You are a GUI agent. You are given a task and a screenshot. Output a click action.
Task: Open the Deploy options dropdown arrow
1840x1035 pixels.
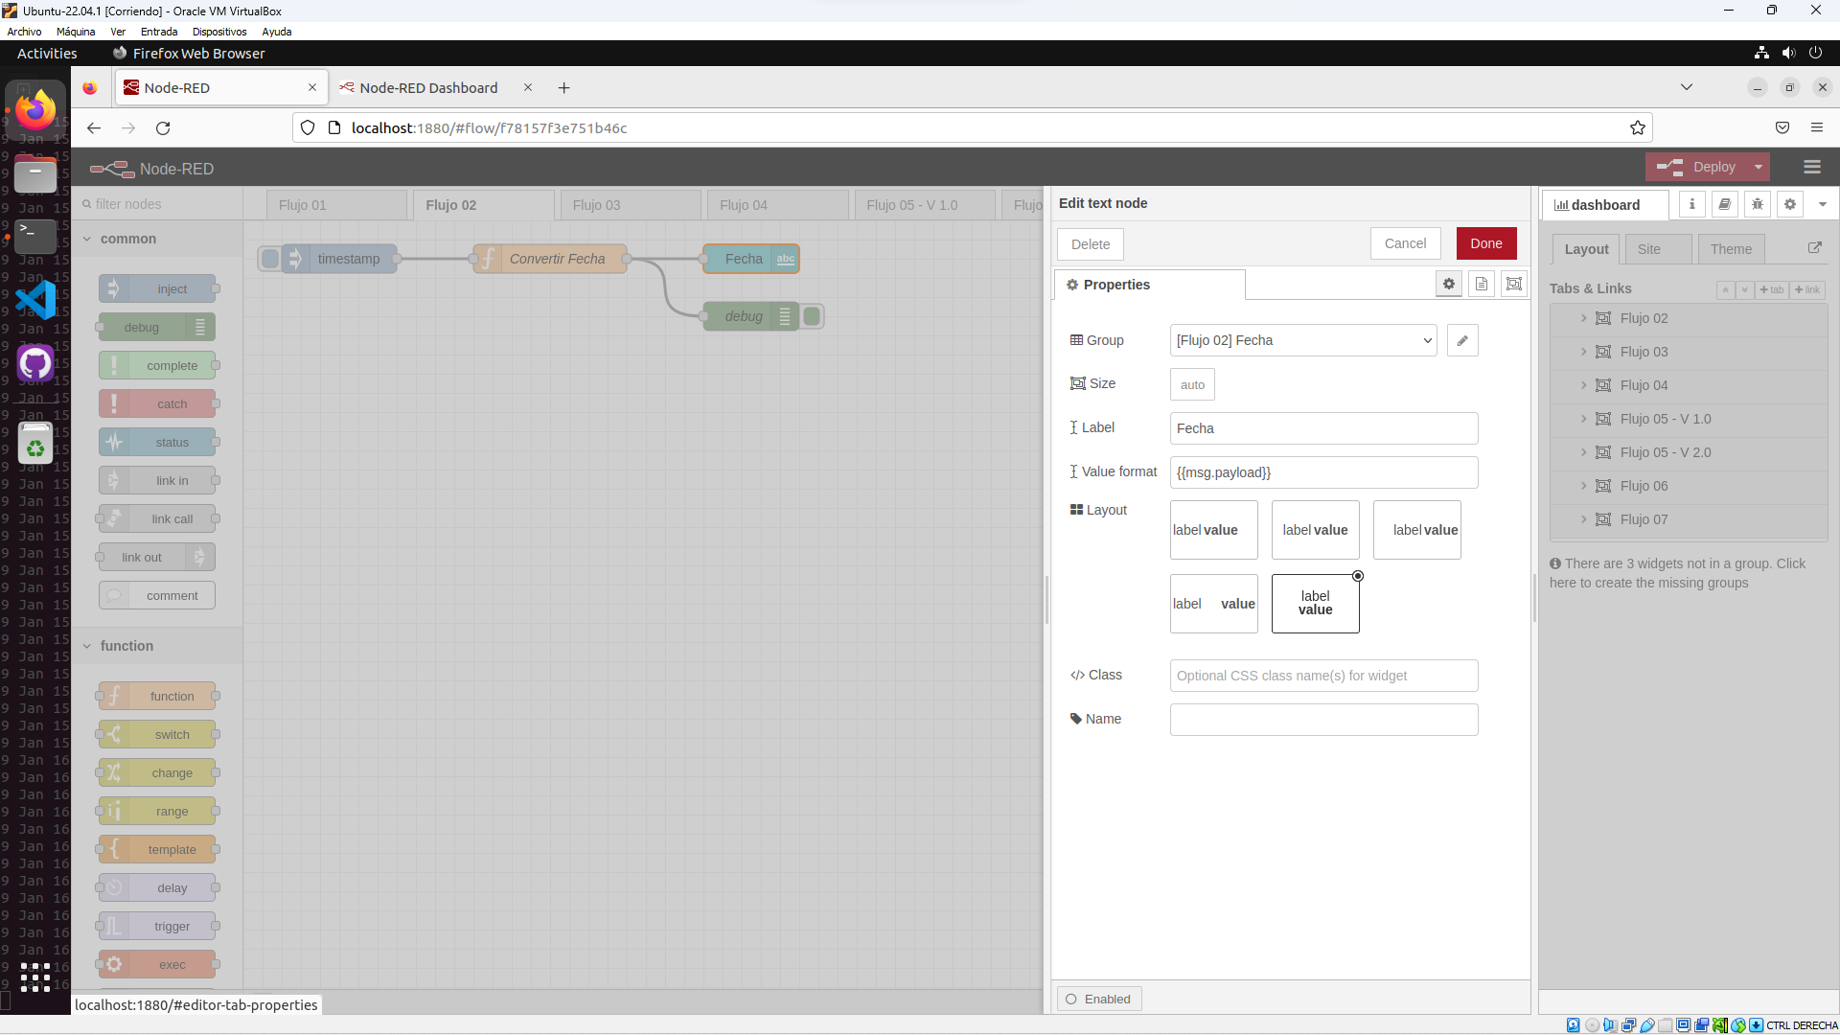pyautogui.click(x=1759, y=167)
